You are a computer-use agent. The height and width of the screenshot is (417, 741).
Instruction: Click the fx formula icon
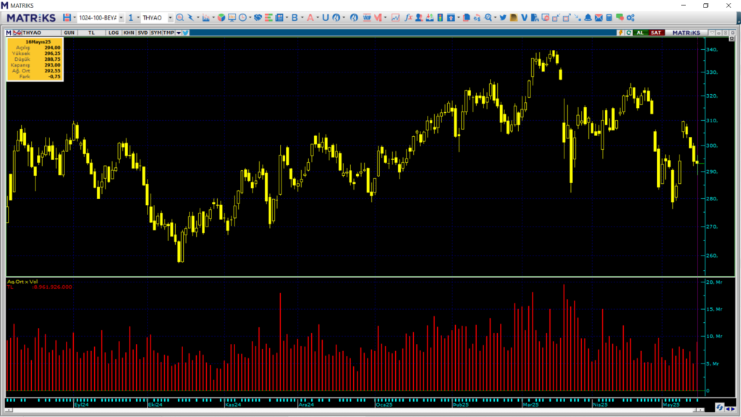408,17
